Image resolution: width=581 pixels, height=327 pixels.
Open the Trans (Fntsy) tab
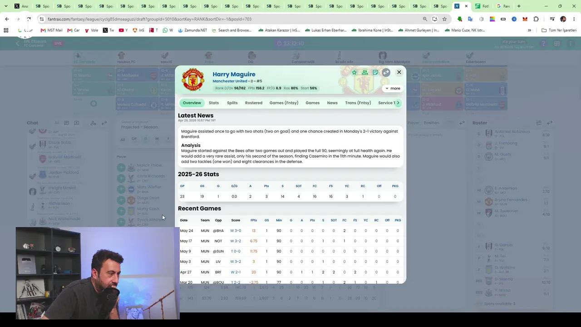click(358, 103)
